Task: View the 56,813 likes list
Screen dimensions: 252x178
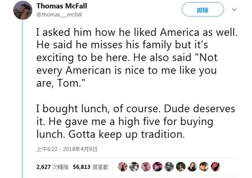Action: coord(89,167)
